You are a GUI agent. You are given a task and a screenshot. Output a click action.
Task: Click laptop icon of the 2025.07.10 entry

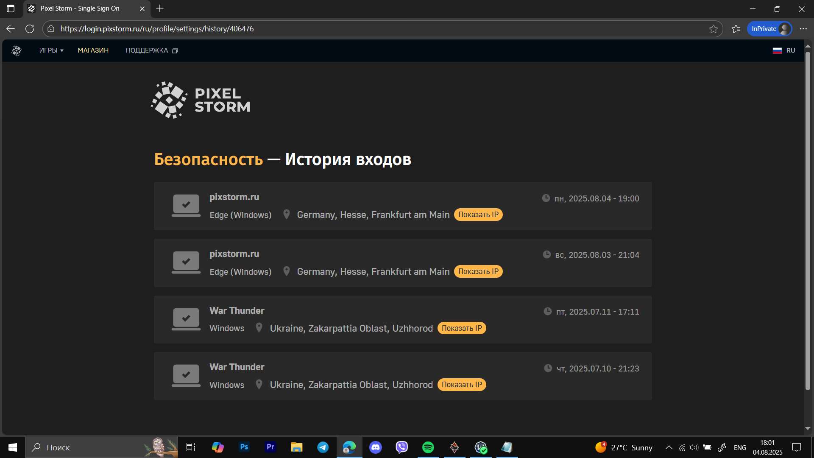[x=186, y=376]
